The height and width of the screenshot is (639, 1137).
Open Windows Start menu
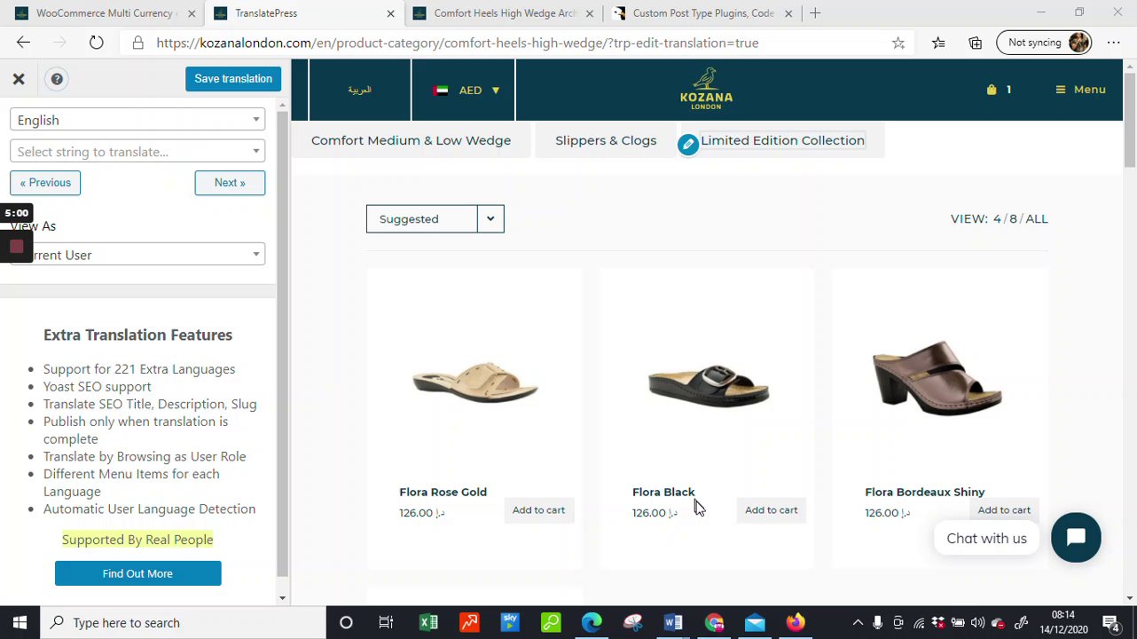20,622
